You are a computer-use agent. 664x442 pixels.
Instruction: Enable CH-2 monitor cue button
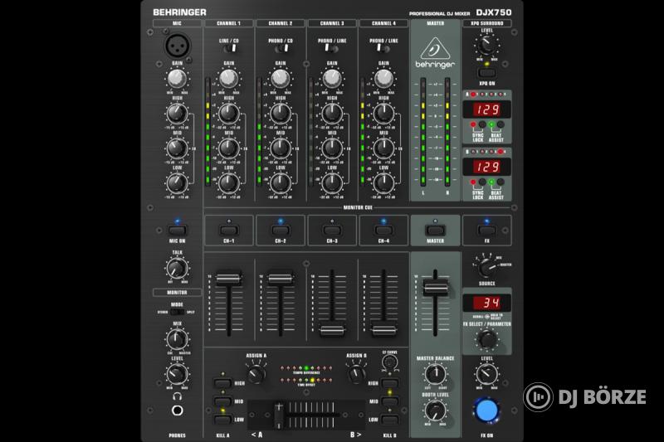tap(281, 231)
